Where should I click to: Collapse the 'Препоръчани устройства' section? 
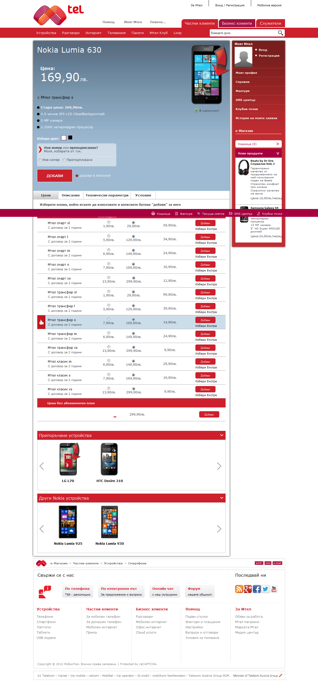coord(221,435)
